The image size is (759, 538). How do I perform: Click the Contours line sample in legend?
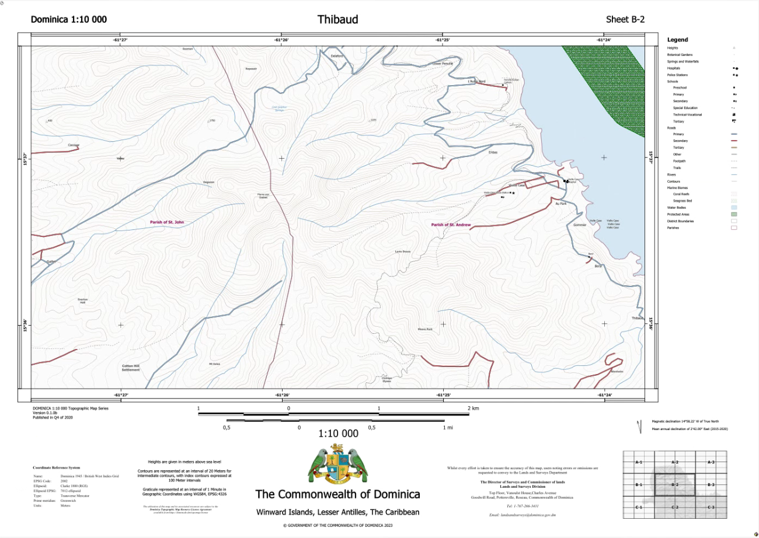tap(735, 181)
